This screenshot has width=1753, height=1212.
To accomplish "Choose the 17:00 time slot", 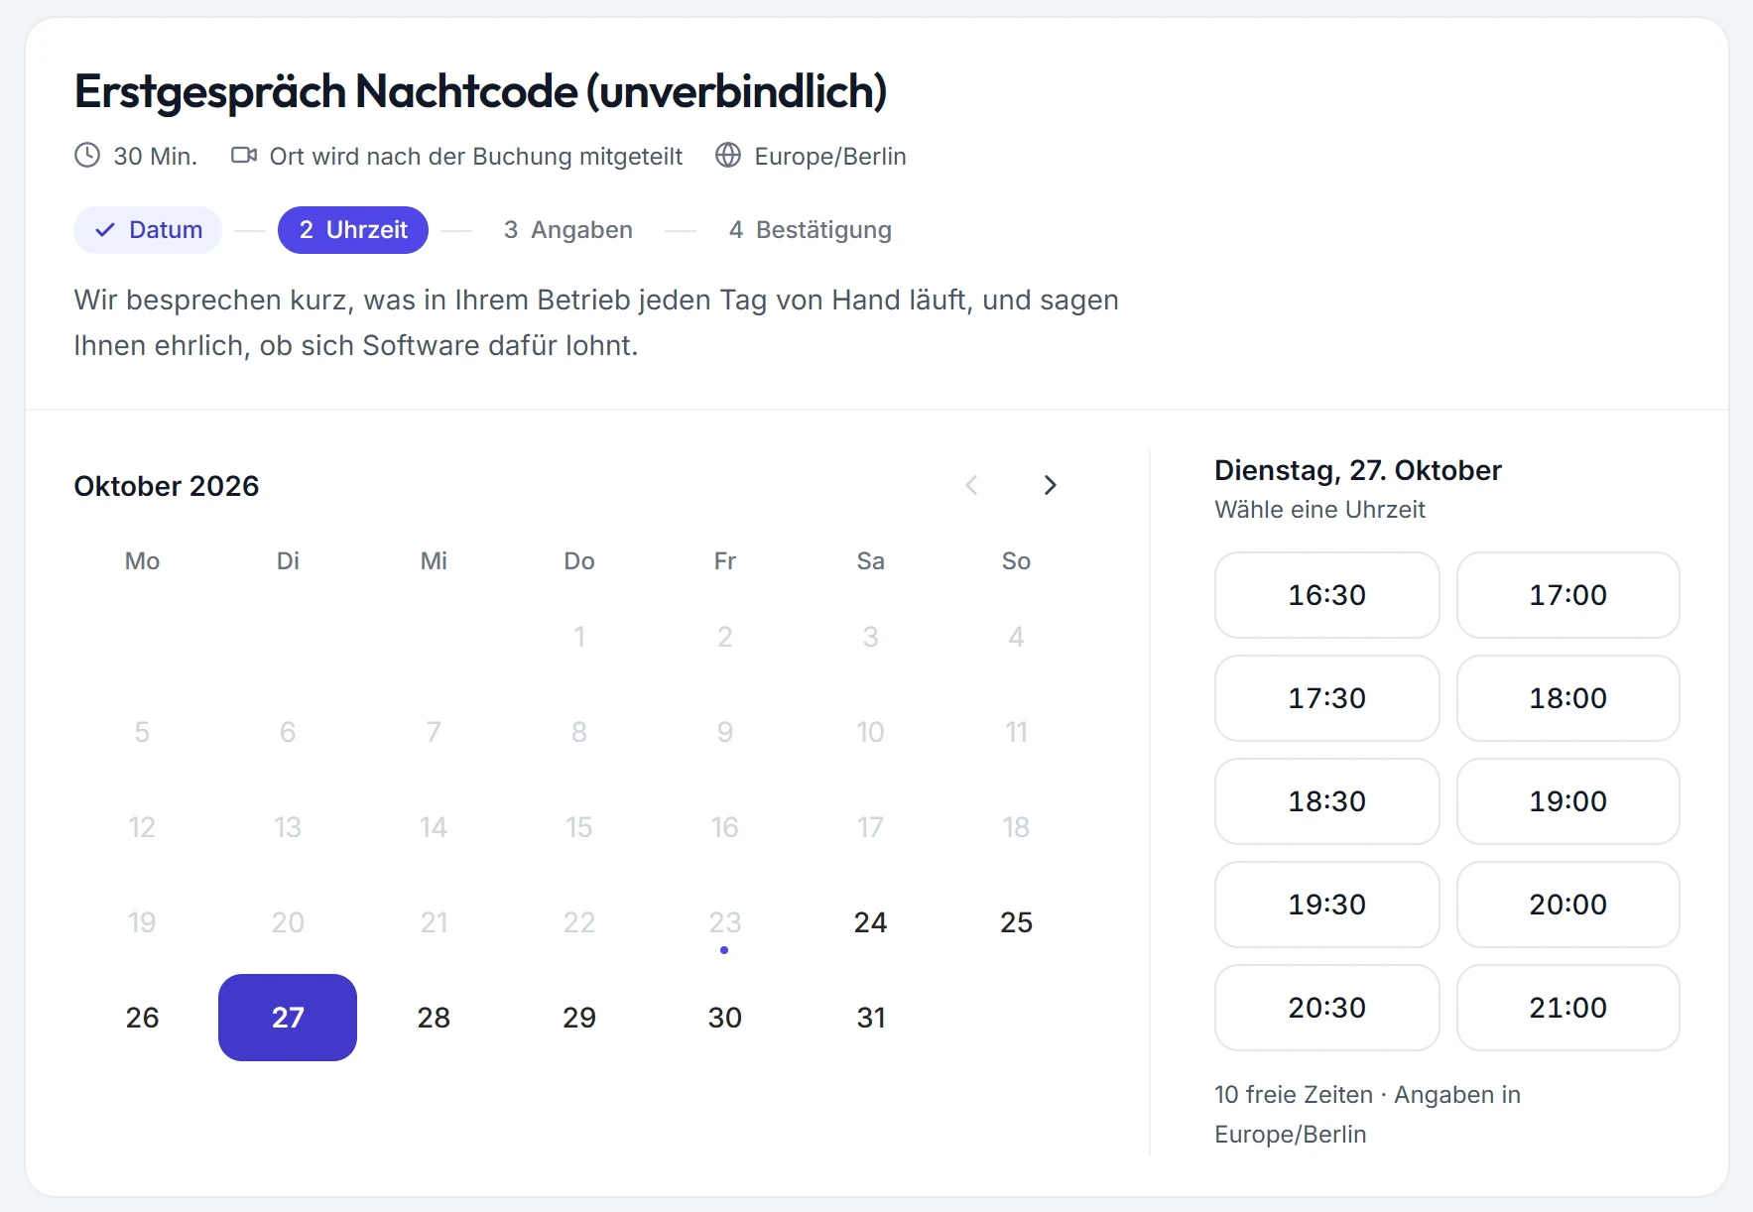I will click(x=1567, y=595).
